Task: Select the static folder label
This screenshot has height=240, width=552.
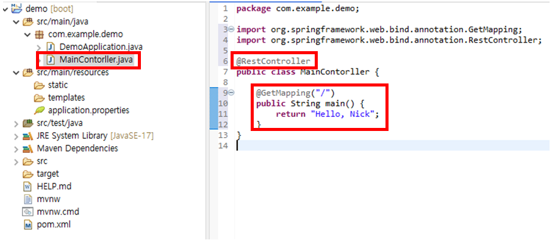Action: (x=58, y=85)
